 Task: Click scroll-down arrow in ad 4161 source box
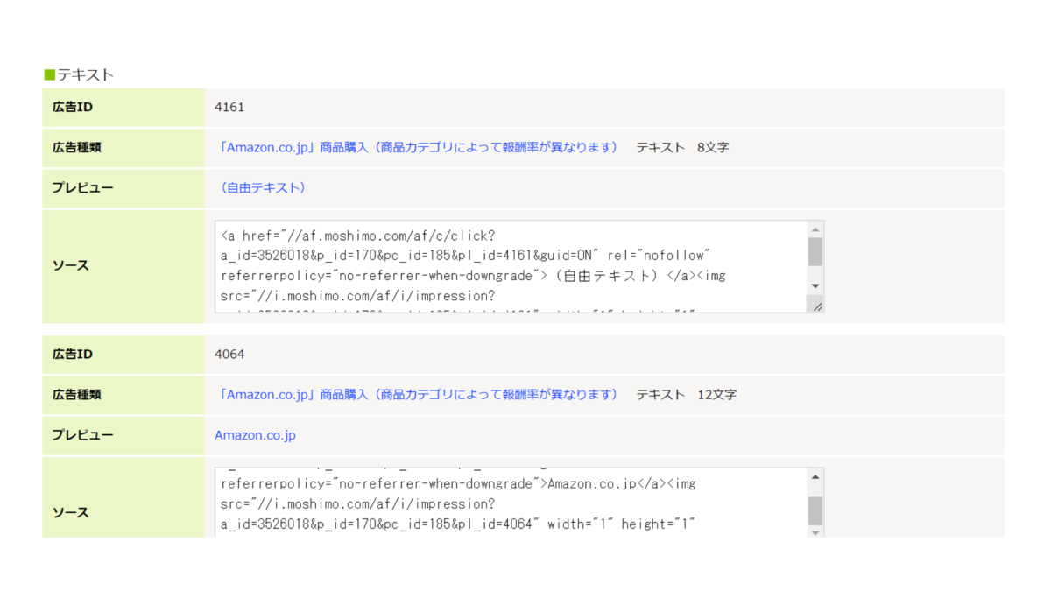coord(815,286)
